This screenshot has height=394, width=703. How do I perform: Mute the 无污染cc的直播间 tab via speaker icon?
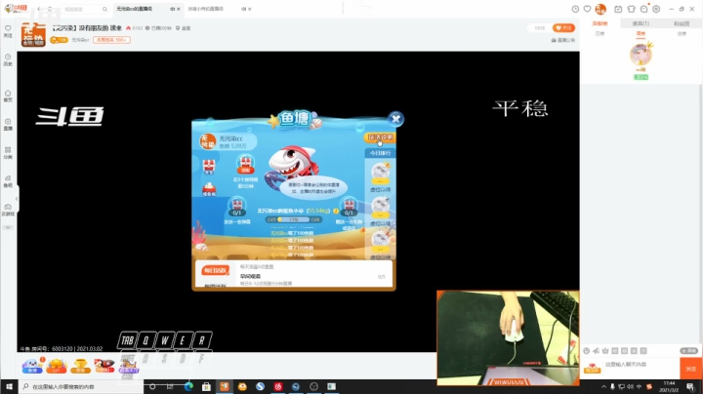click(x=172, y=9)
